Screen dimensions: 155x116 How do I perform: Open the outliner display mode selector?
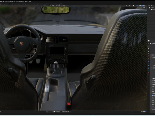click(149, 6)
